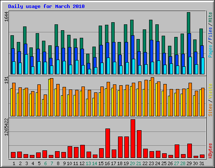Image resolution: width=215 pixels, height=168 pixels.
Task: Click day 3 on the x-axis
Action: (26, 163)
